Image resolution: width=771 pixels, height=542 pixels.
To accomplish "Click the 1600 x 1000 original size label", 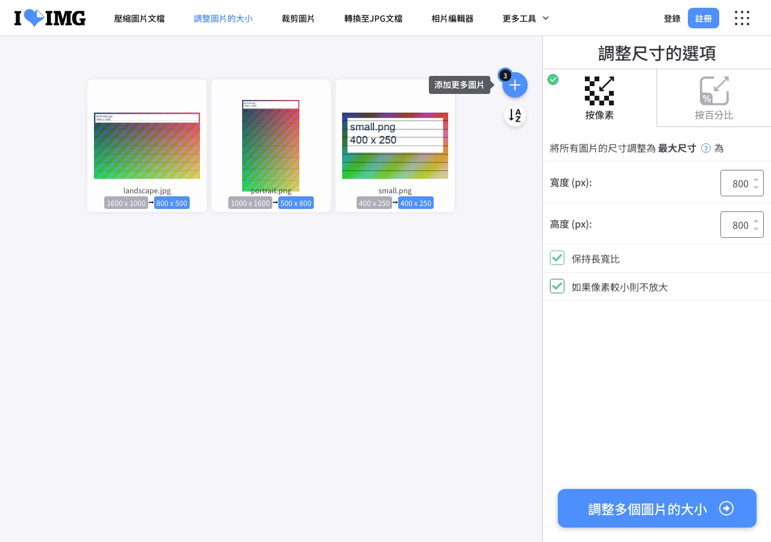I will point(126,203).
